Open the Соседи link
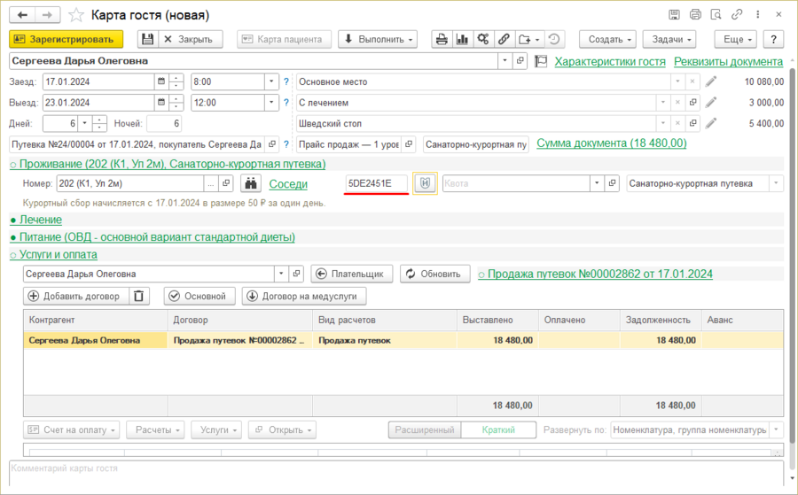The height and width of the screenshot is (495, 798). click(288, 184)
